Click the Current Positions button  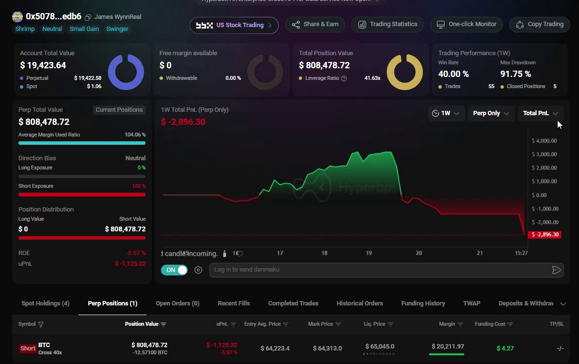tap(119, 110)
